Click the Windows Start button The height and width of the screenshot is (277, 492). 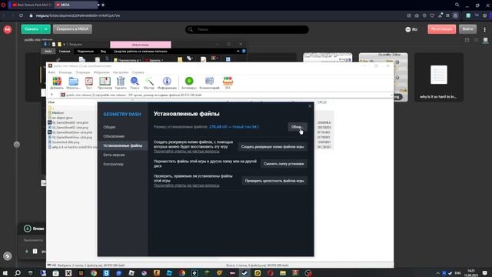coord(5,272)
